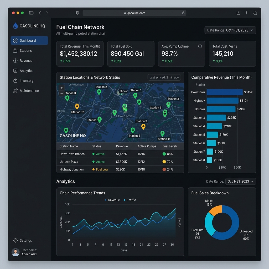This screenshot has width=269, height=269.
Task: Click the Gasoline HQ droplet logo
Action: [15, 26]
